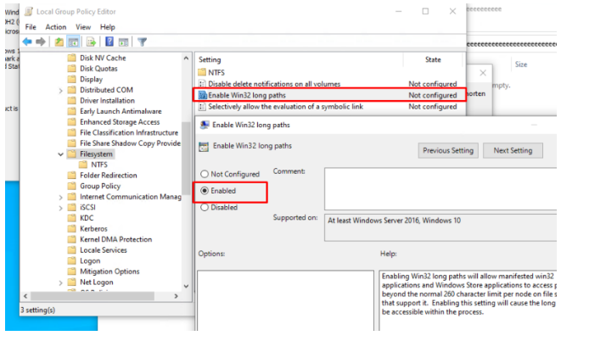
Task: Click the State column header
Action: pyautogui.click(x=433, y=59)
